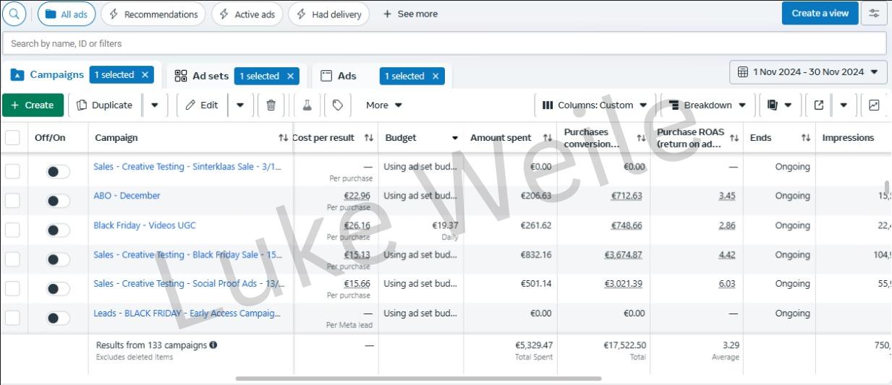Toggle the Sinterklaas Sale campaign switch
Image resolution: width=892 pixels, height=385 pixels.
click(58, 171)
